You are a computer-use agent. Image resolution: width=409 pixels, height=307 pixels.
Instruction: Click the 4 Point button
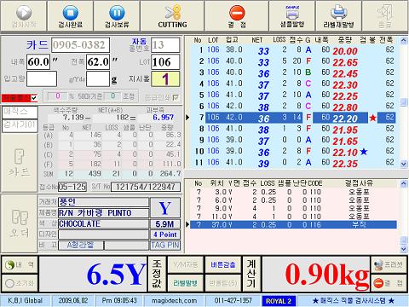(x=165, y=235)
